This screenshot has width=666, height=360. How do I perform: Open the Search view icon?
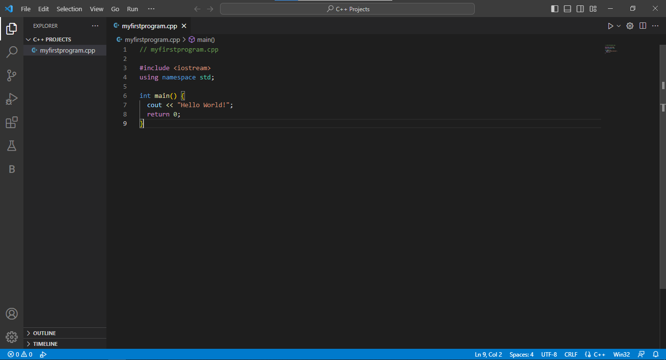click(12, 52)
